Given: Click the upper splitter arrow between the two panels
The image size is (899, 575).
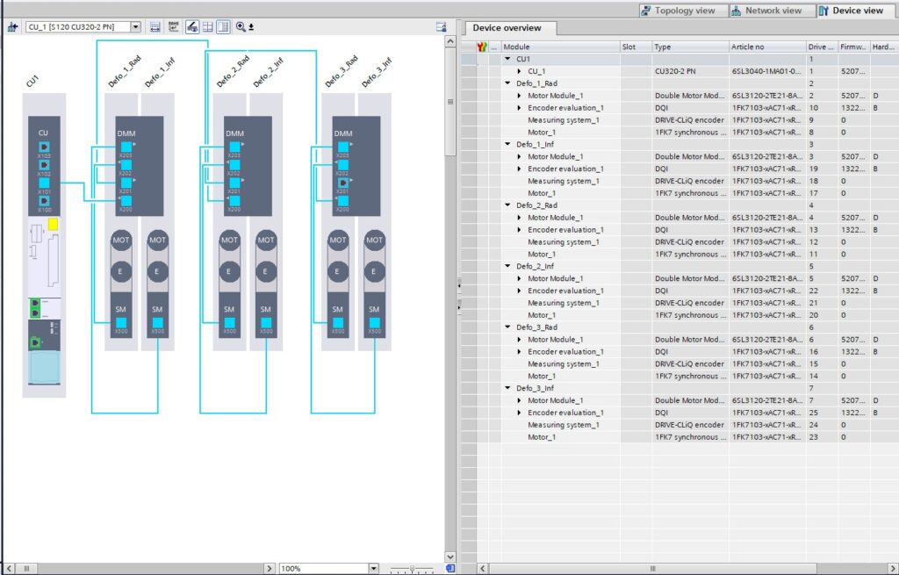Looking at the screenshot, I should point(458,284).
